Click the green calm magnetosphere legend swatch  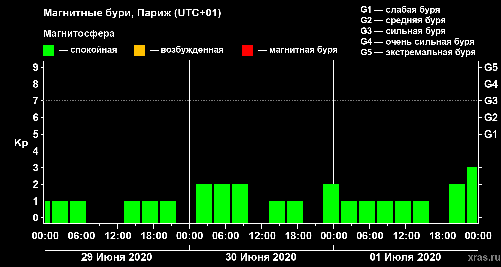point(49,50)
